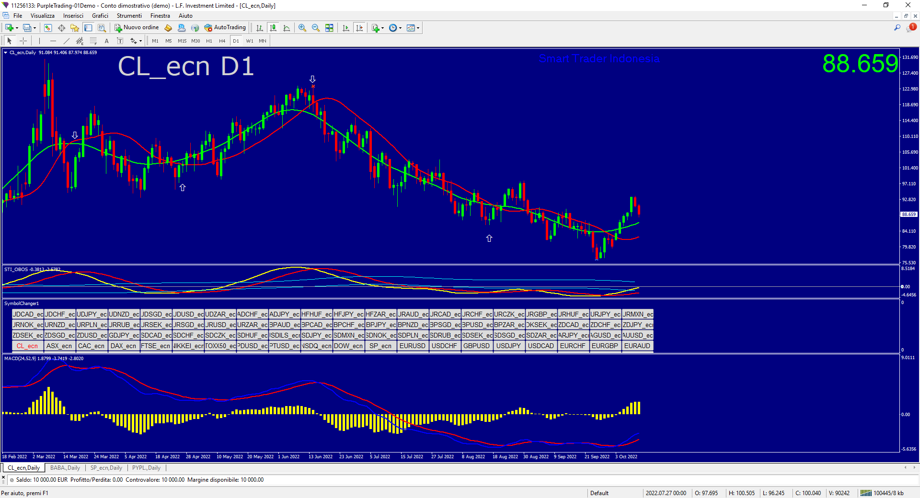The image size is (920, 498).
Task: Open the Visualizza menu
Action: coord(43,16)
